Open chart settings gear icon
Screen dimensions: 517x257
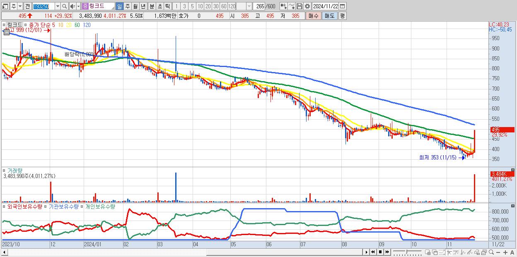point(307,6)
